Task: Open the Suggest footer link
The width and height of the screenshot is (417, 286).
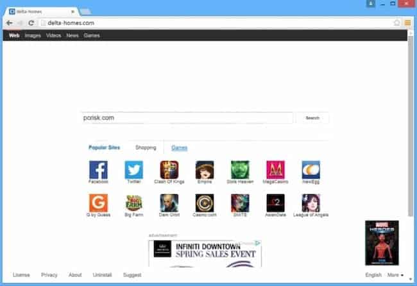Action: tap(132, 275)
